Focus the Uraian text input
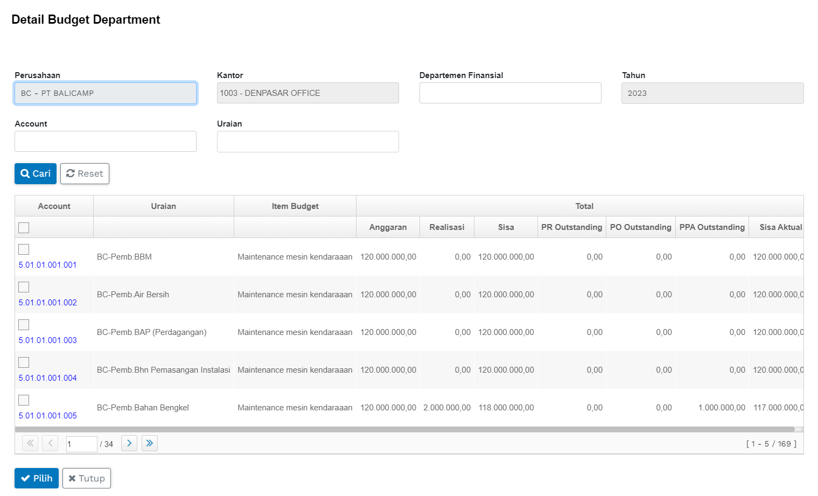Image resolution: width=818 pixels, height=496 pixels. pos(307,142)
